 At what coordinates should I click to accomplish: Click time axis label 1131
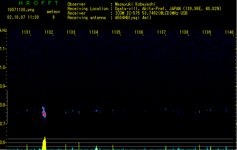click(26, 32)
